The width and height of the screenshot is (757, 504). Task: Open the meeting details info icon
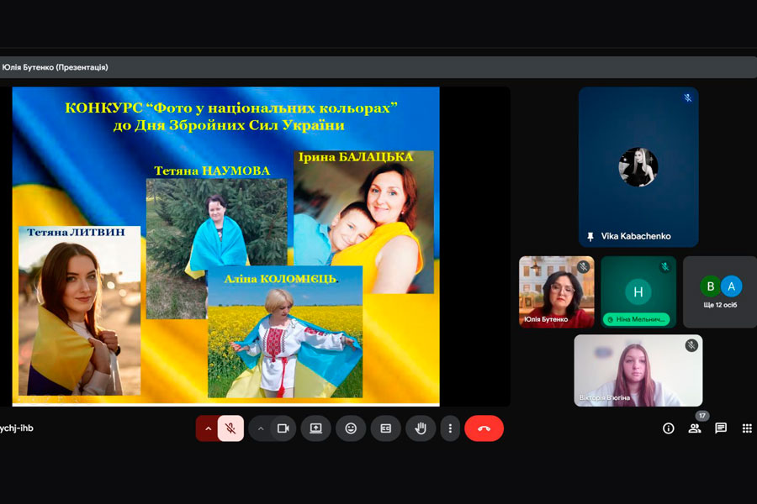click(669, 428)
